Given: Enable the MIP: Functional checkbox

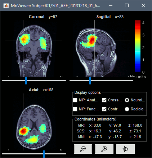Looking at the screenshot, I should tap(75, 109).
